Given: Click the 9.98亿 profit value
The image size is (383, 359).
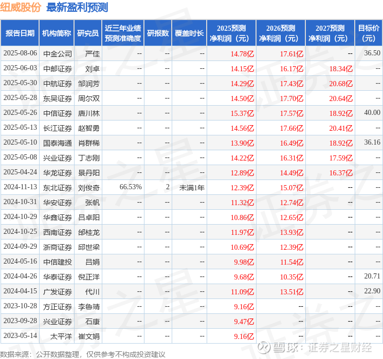Looking at the screenshot, I should (244, 262).
